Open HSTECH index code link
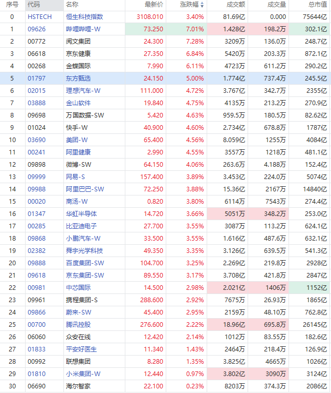 click(39, 17)
